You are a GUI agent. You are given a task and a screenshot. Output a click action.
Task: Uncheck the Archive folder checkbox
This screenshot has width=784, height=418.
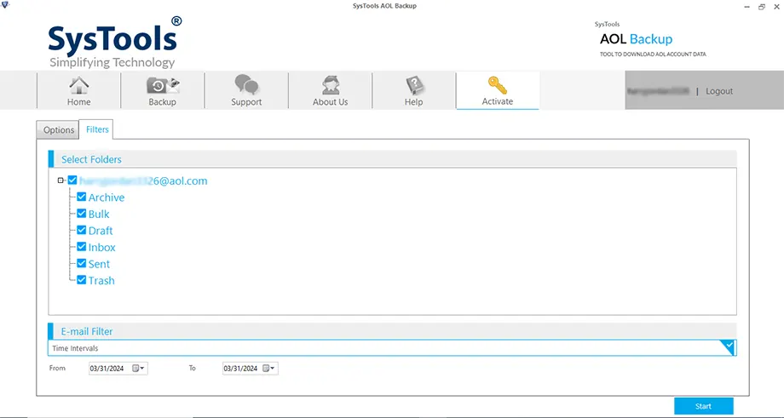click(x=82, y=197)
